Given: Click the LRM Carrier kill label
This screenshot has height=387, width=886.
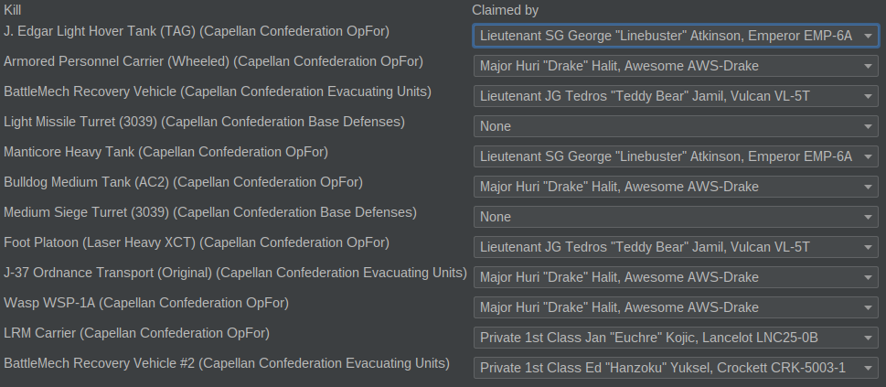Looking at the screenshot, I should coord(149,333).
